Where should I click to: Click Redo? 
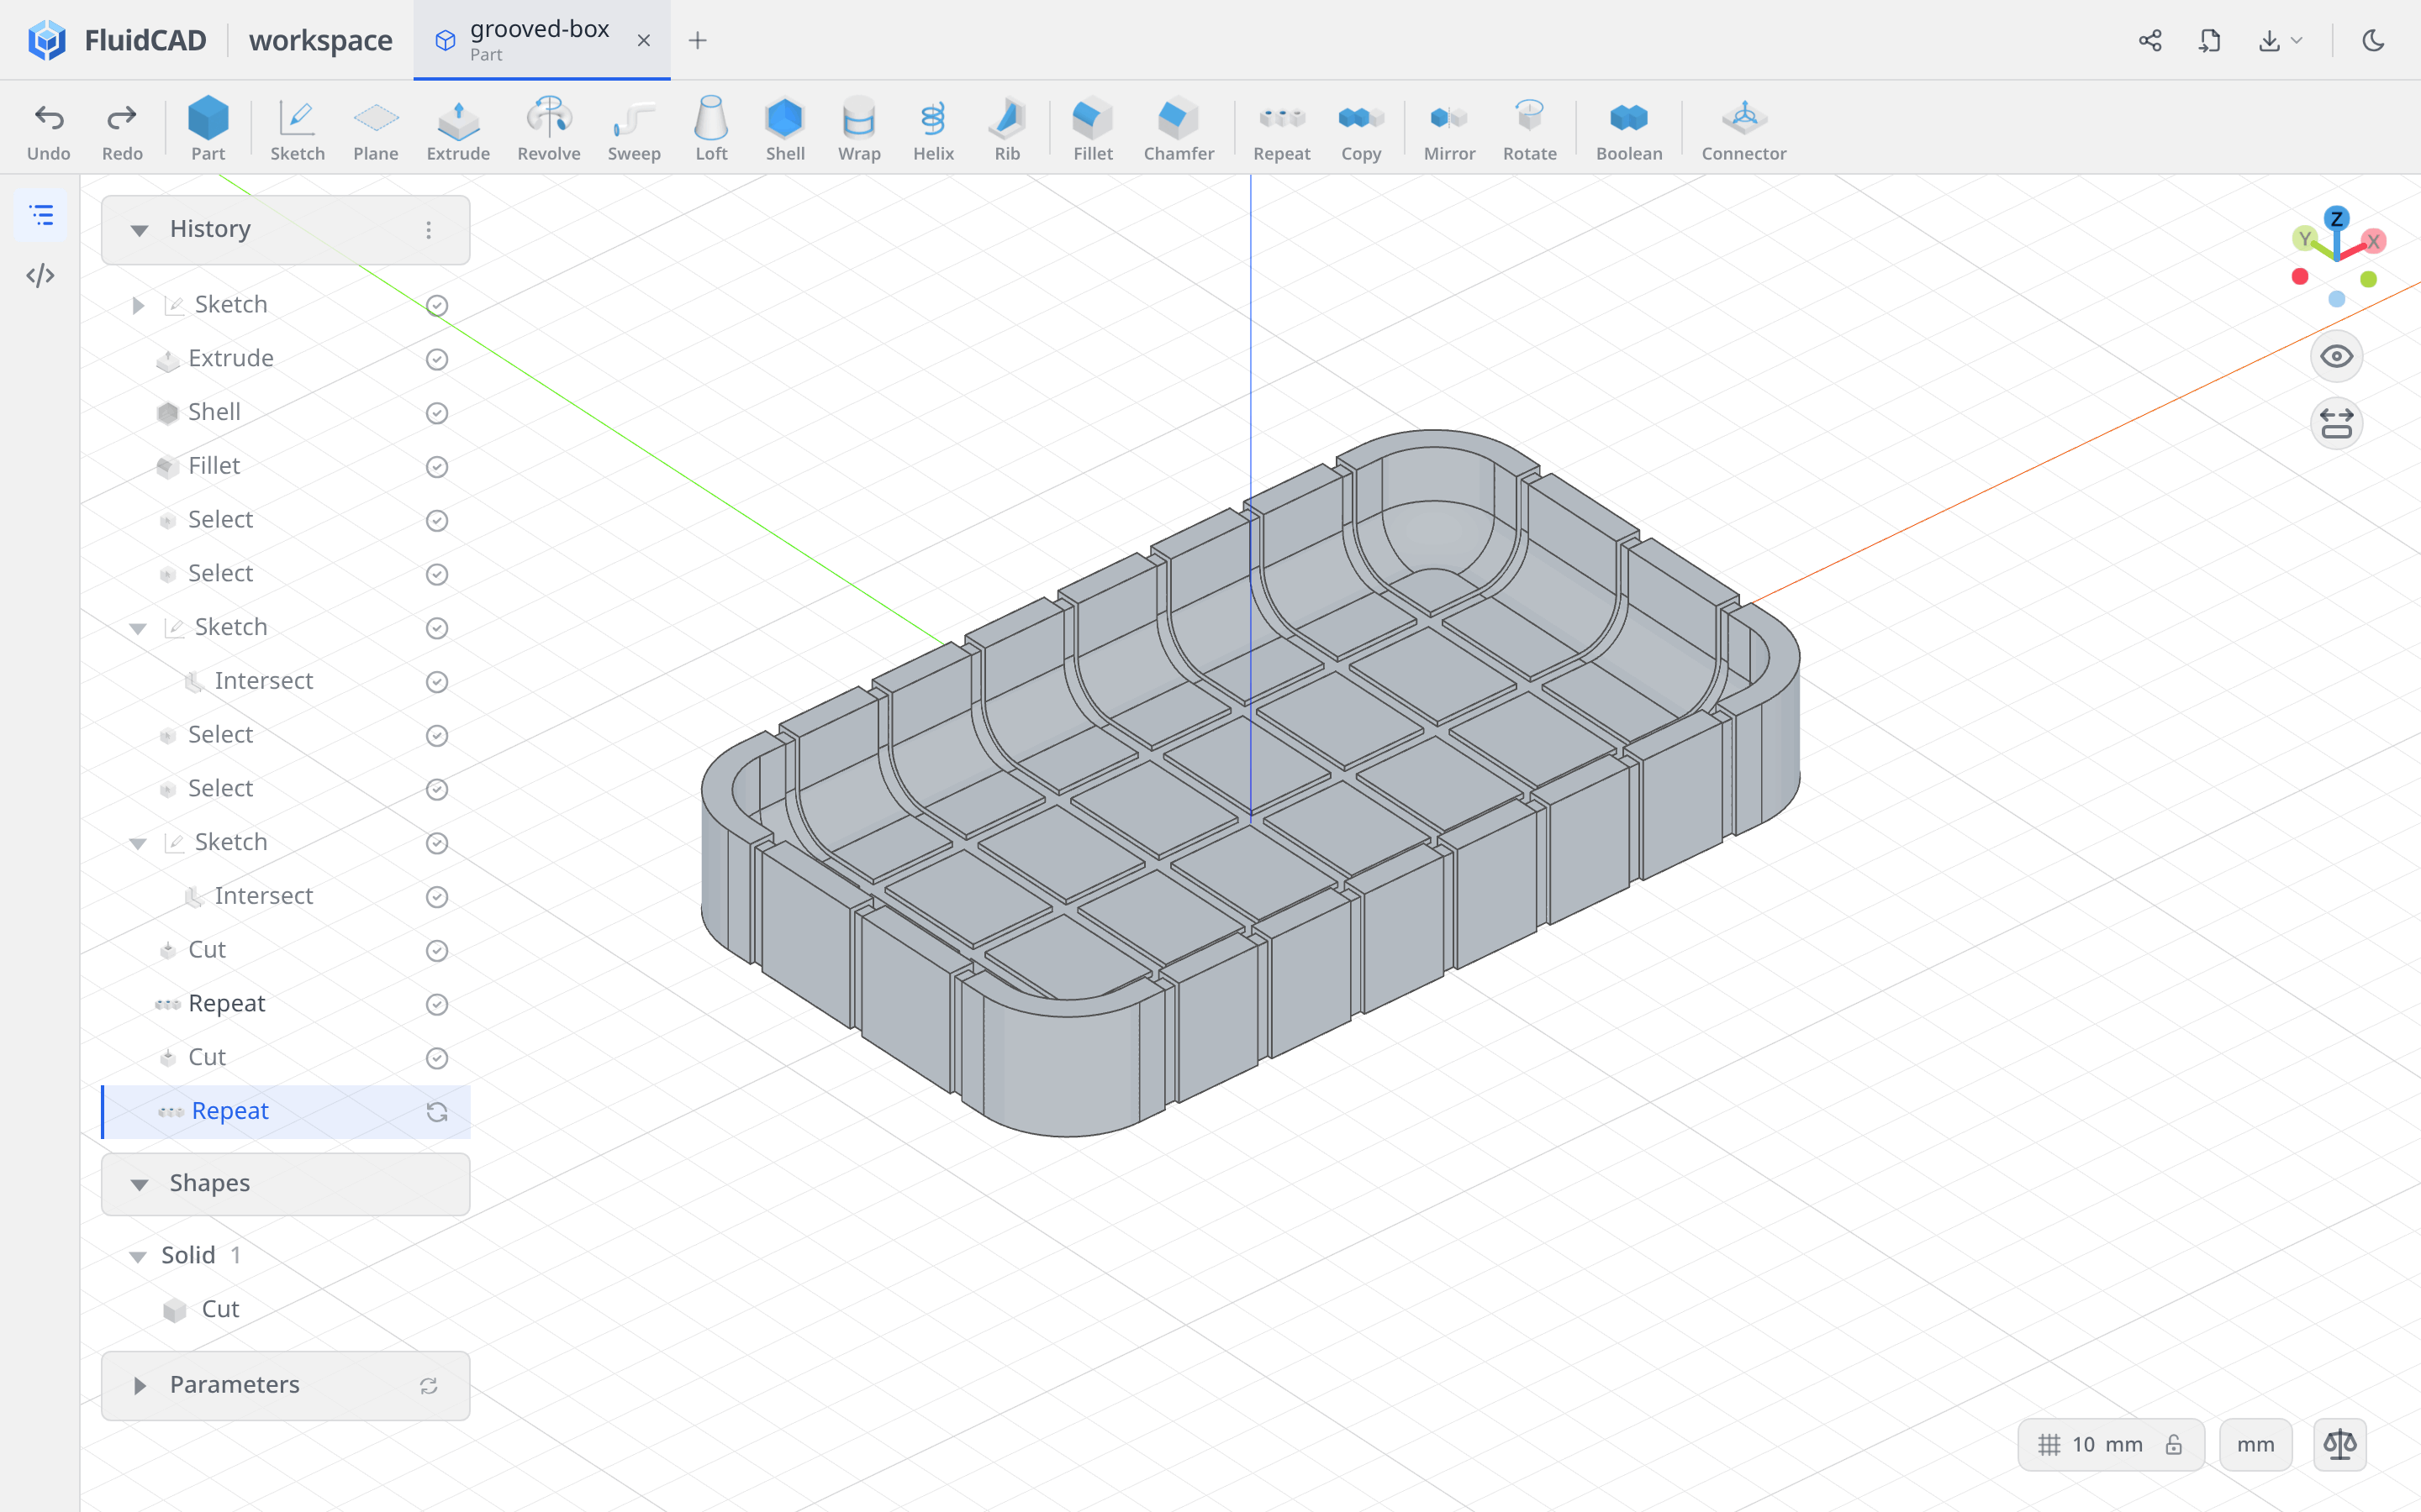pos(122,130)
